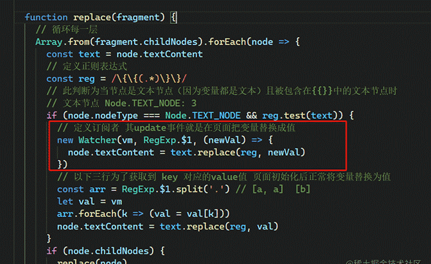Click comment '// 定义订阅者' line
This screenshot has height=264, width=431.
[x=176, y=128]
